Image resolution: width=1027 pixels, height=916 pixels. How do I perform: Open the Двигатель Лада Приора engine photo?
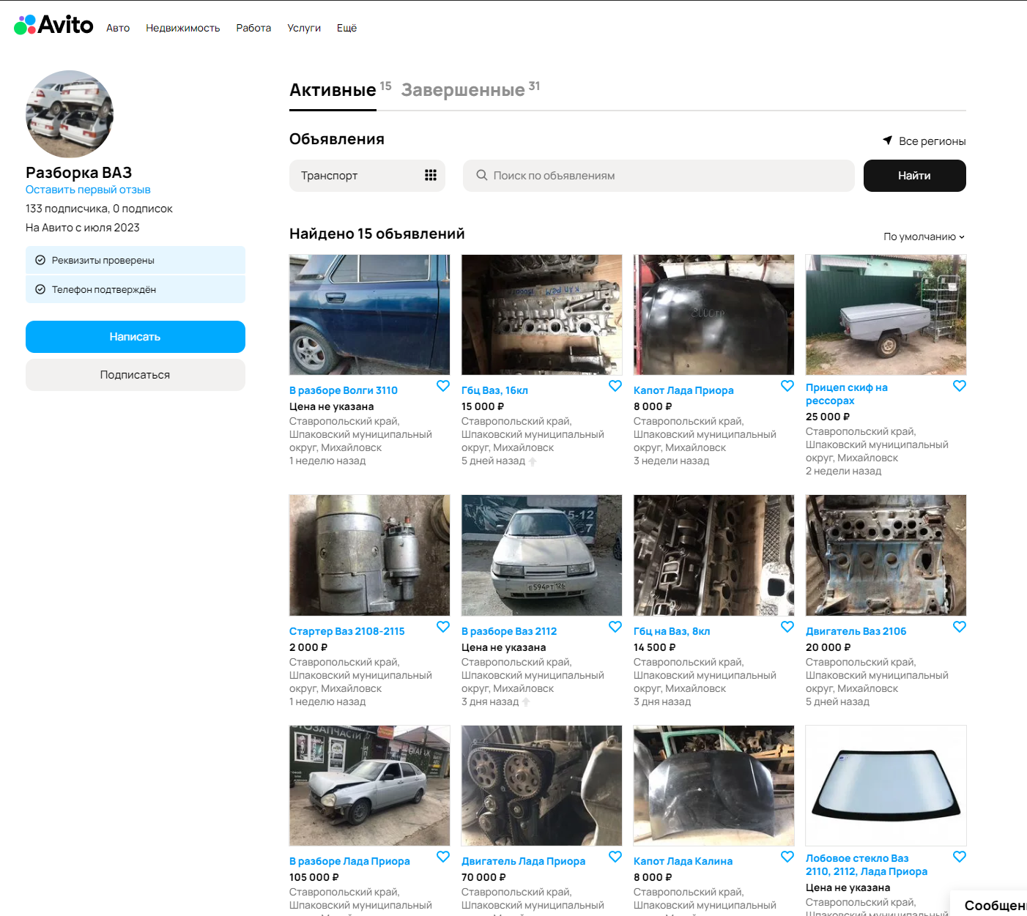coord(542,786)
